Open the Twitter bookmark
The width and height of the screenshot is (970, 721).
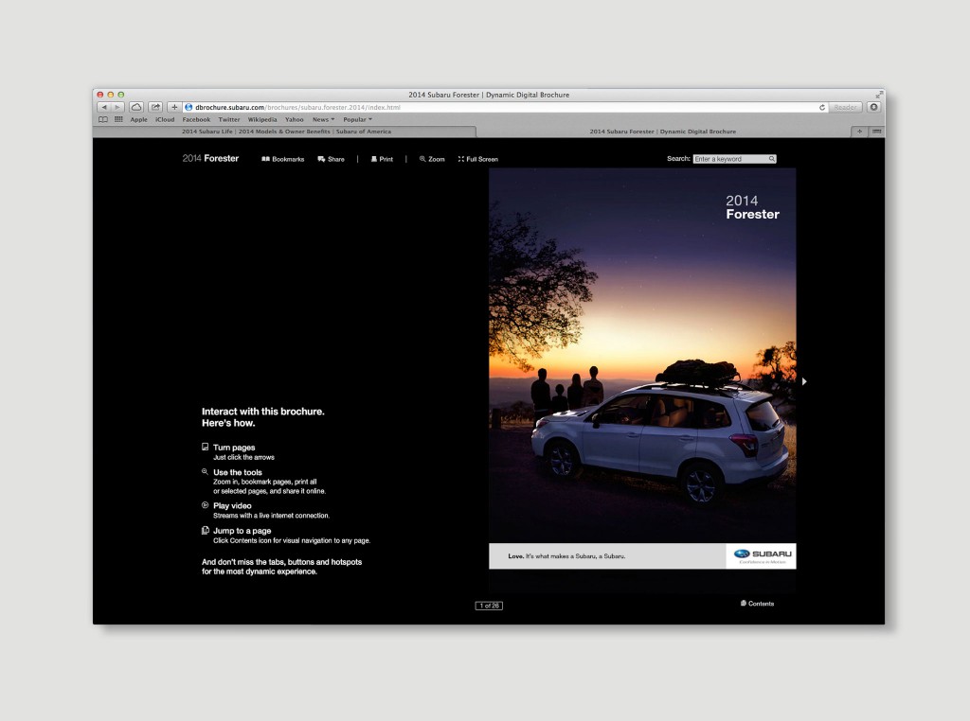(229, 120)
